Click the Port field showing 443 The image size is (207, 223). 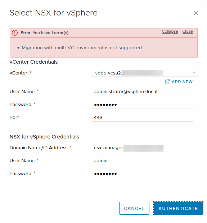click(x=143, y=118)
